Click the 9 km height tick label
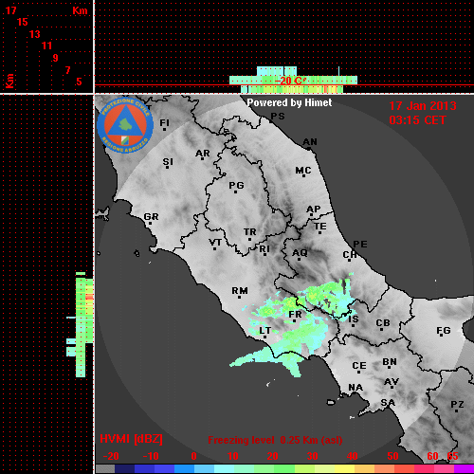The height and width of the screenshot is (474, 474). (x=56, y=58)
